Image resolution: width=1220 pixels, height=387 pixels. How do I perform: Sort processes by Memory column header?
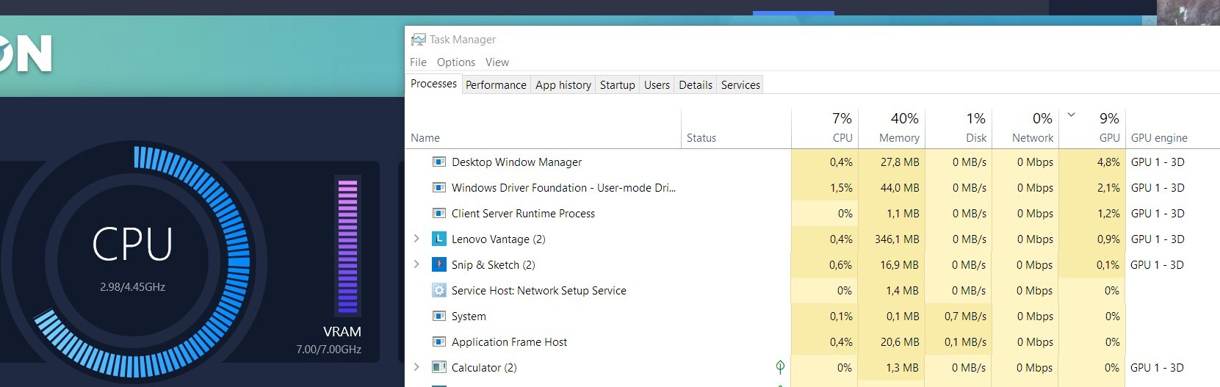pyautogui.click(x=891, y=128)
